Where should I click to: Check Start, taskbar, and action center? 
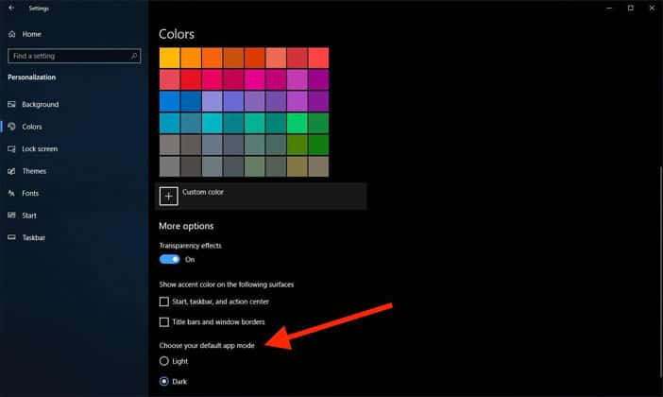tap(164, 302)
